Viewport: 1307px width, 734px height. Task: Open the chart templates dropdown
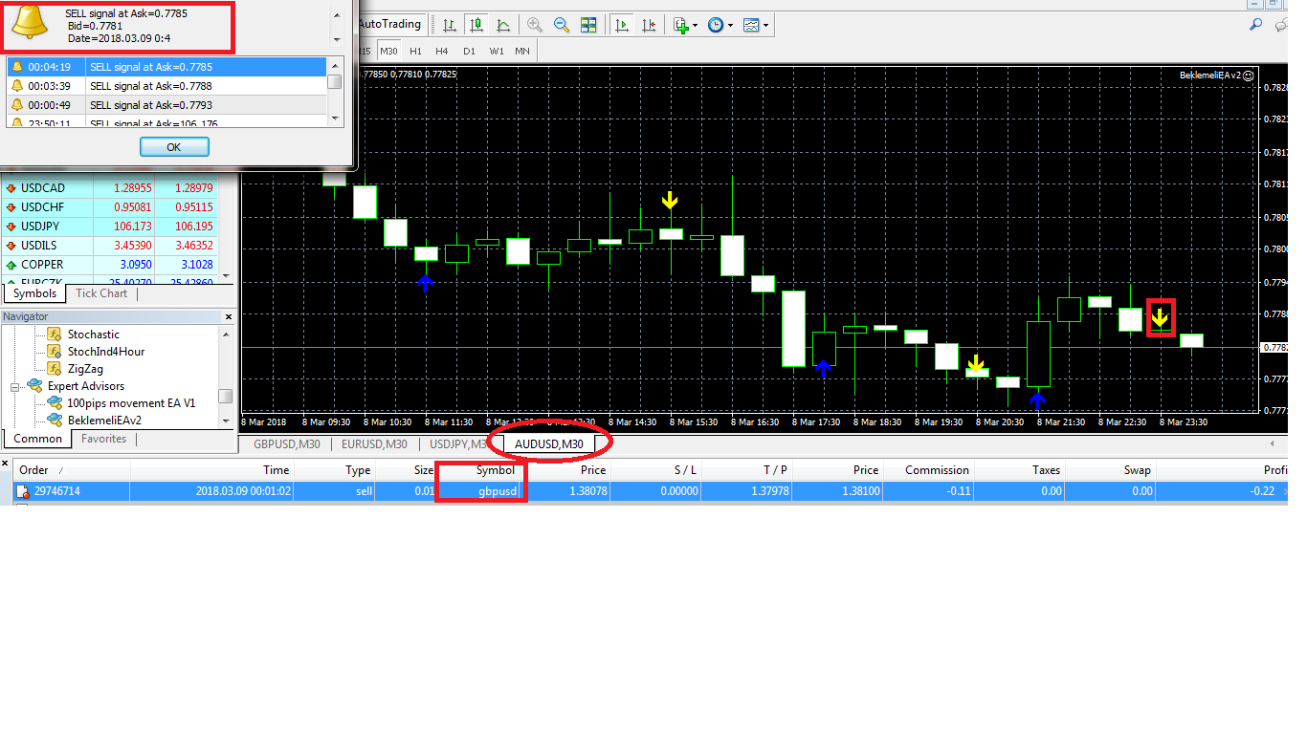pos(756,25)
